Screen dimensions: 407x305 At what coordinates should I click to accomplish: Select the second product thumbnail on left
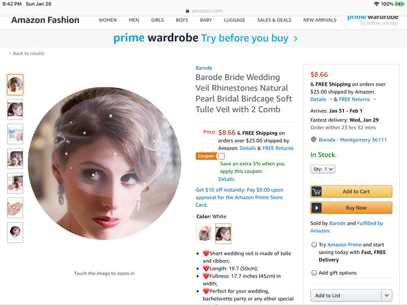click(x=15, y=109)
